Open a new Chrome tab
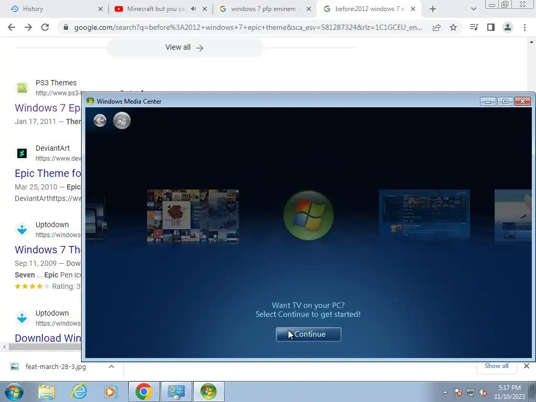 (x=433, y=9)
